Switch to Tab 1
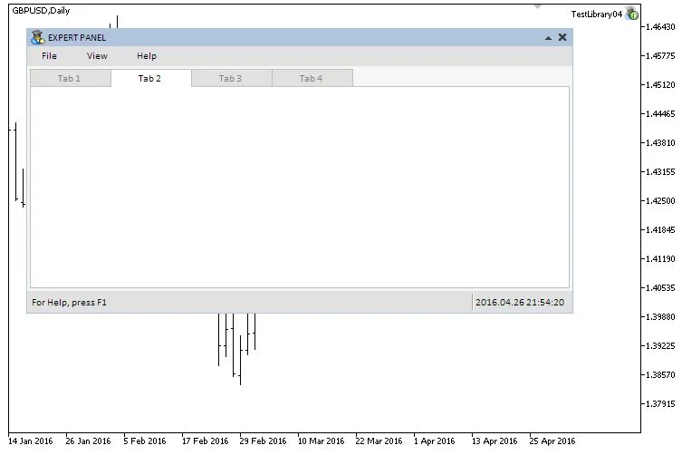This screenshot has height=455, width=682. [x=71, y=78]
